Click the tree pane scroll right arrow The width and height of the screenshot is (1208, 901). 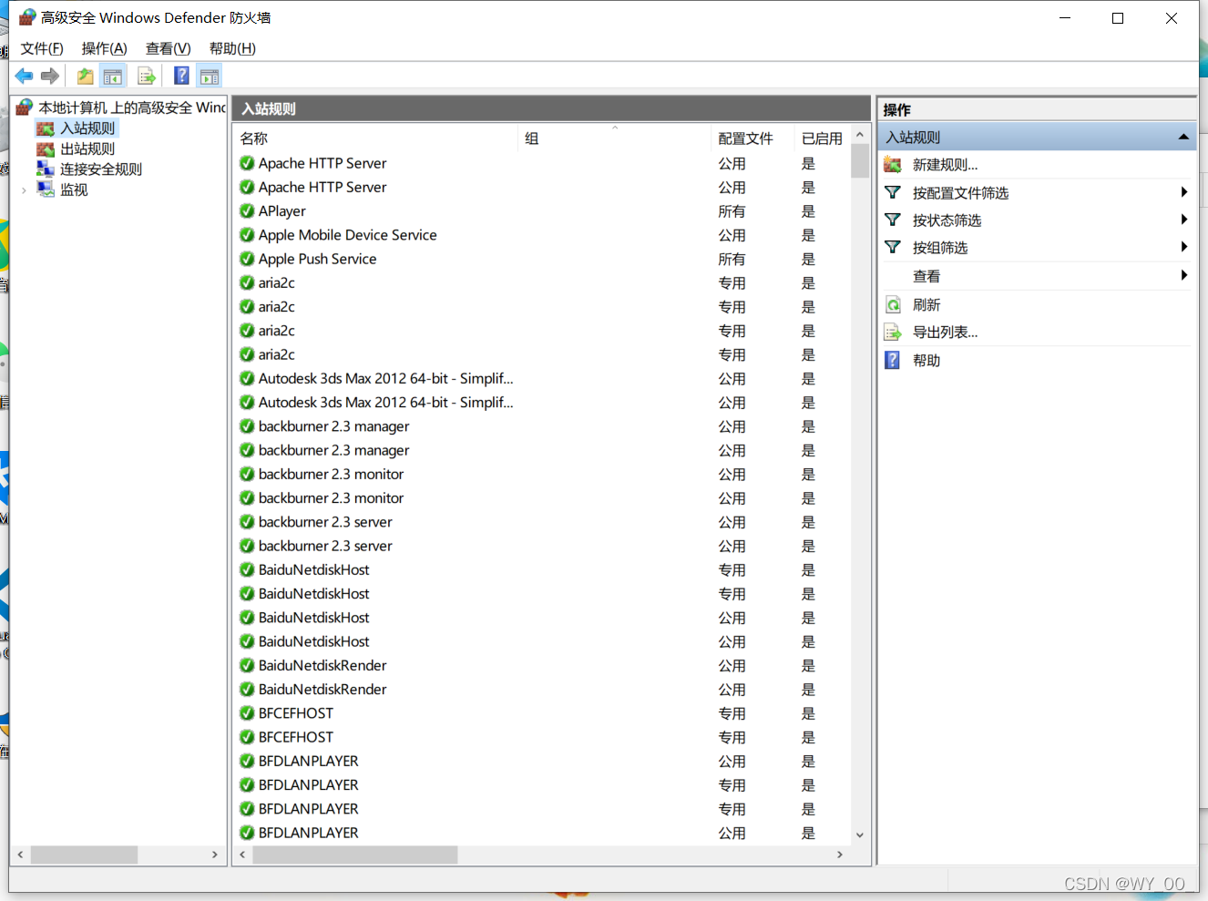click(x=215, y=855)
